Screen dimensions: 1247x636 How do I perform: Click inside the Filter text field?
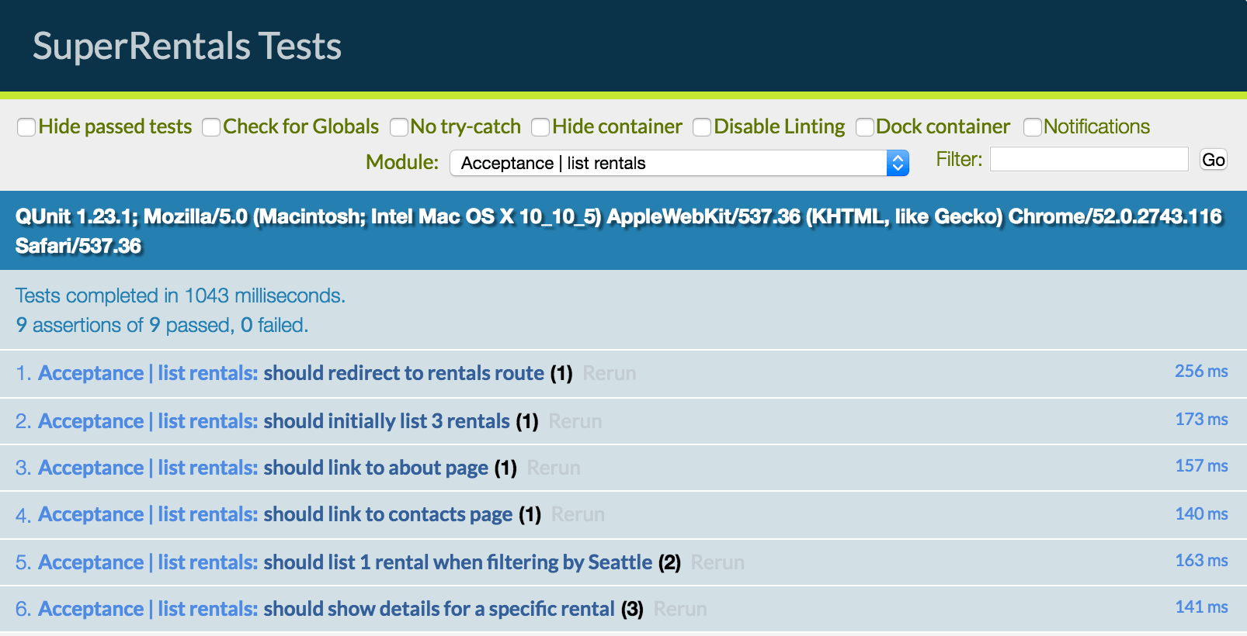pyautogui.click(x=1089, y=160)
